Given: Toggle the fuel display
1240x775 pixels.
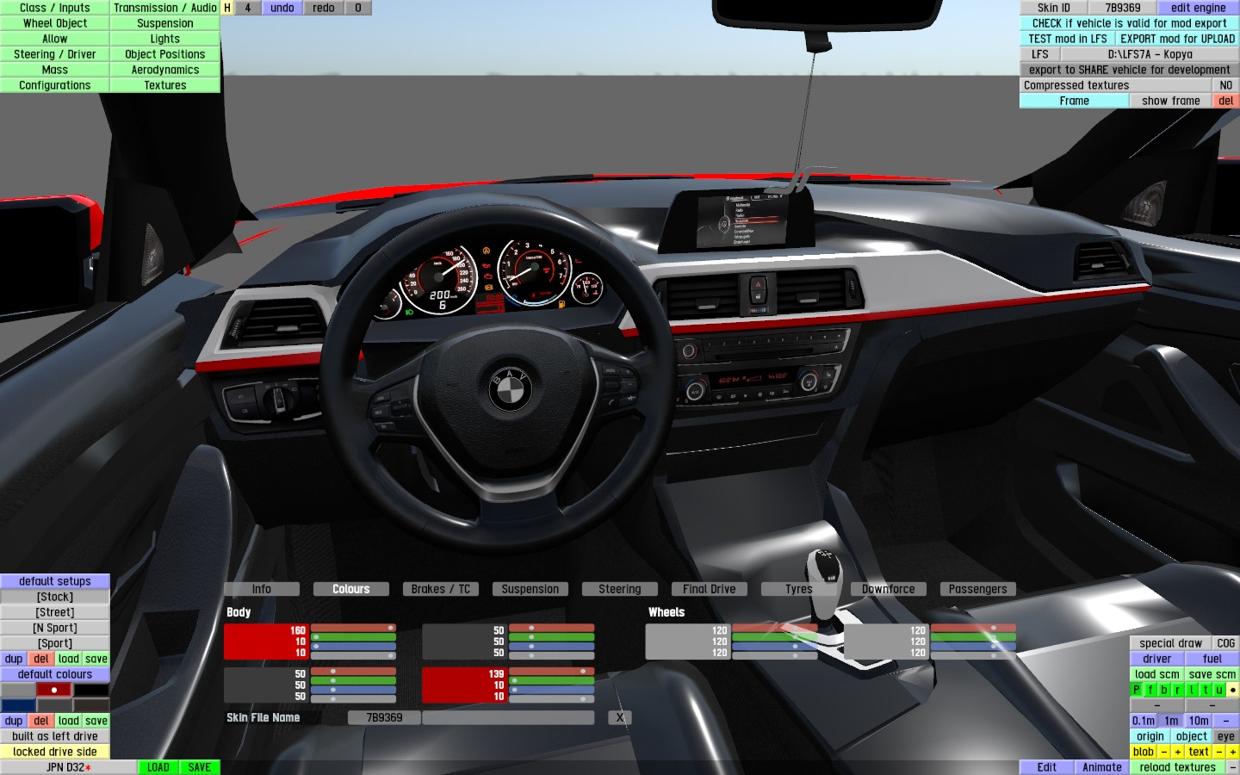Looking at the screenshot, I should coord(1212,659).
